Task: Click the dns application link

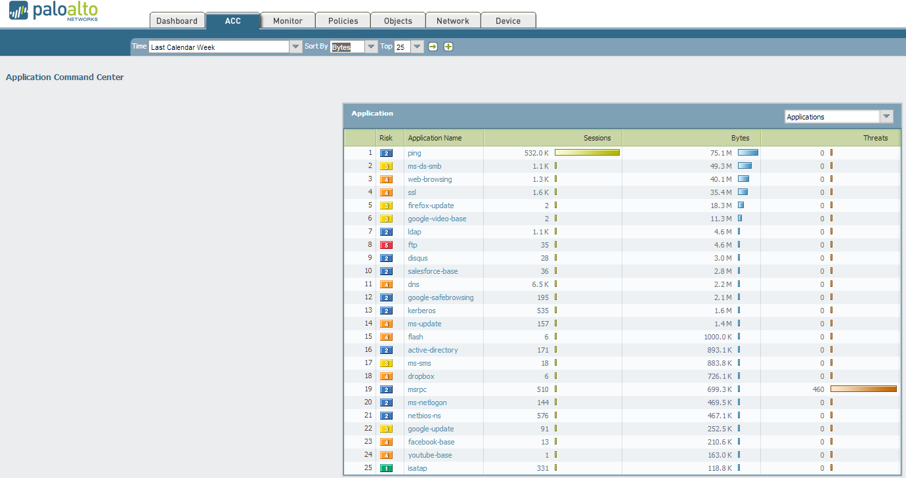Action: click(413, 284)
